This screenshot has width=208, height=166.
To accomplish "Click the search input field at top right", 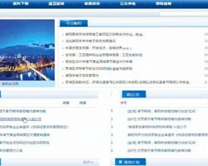I will (184, 13).
